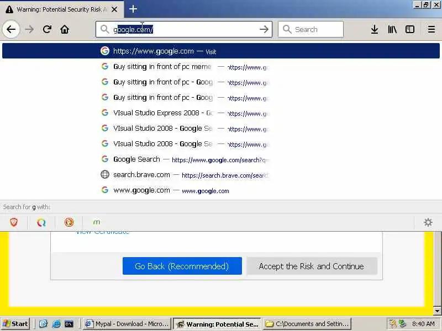Viewport: 442px width, 331px height.
Task: Reload the current page
Action: [47, 29]
